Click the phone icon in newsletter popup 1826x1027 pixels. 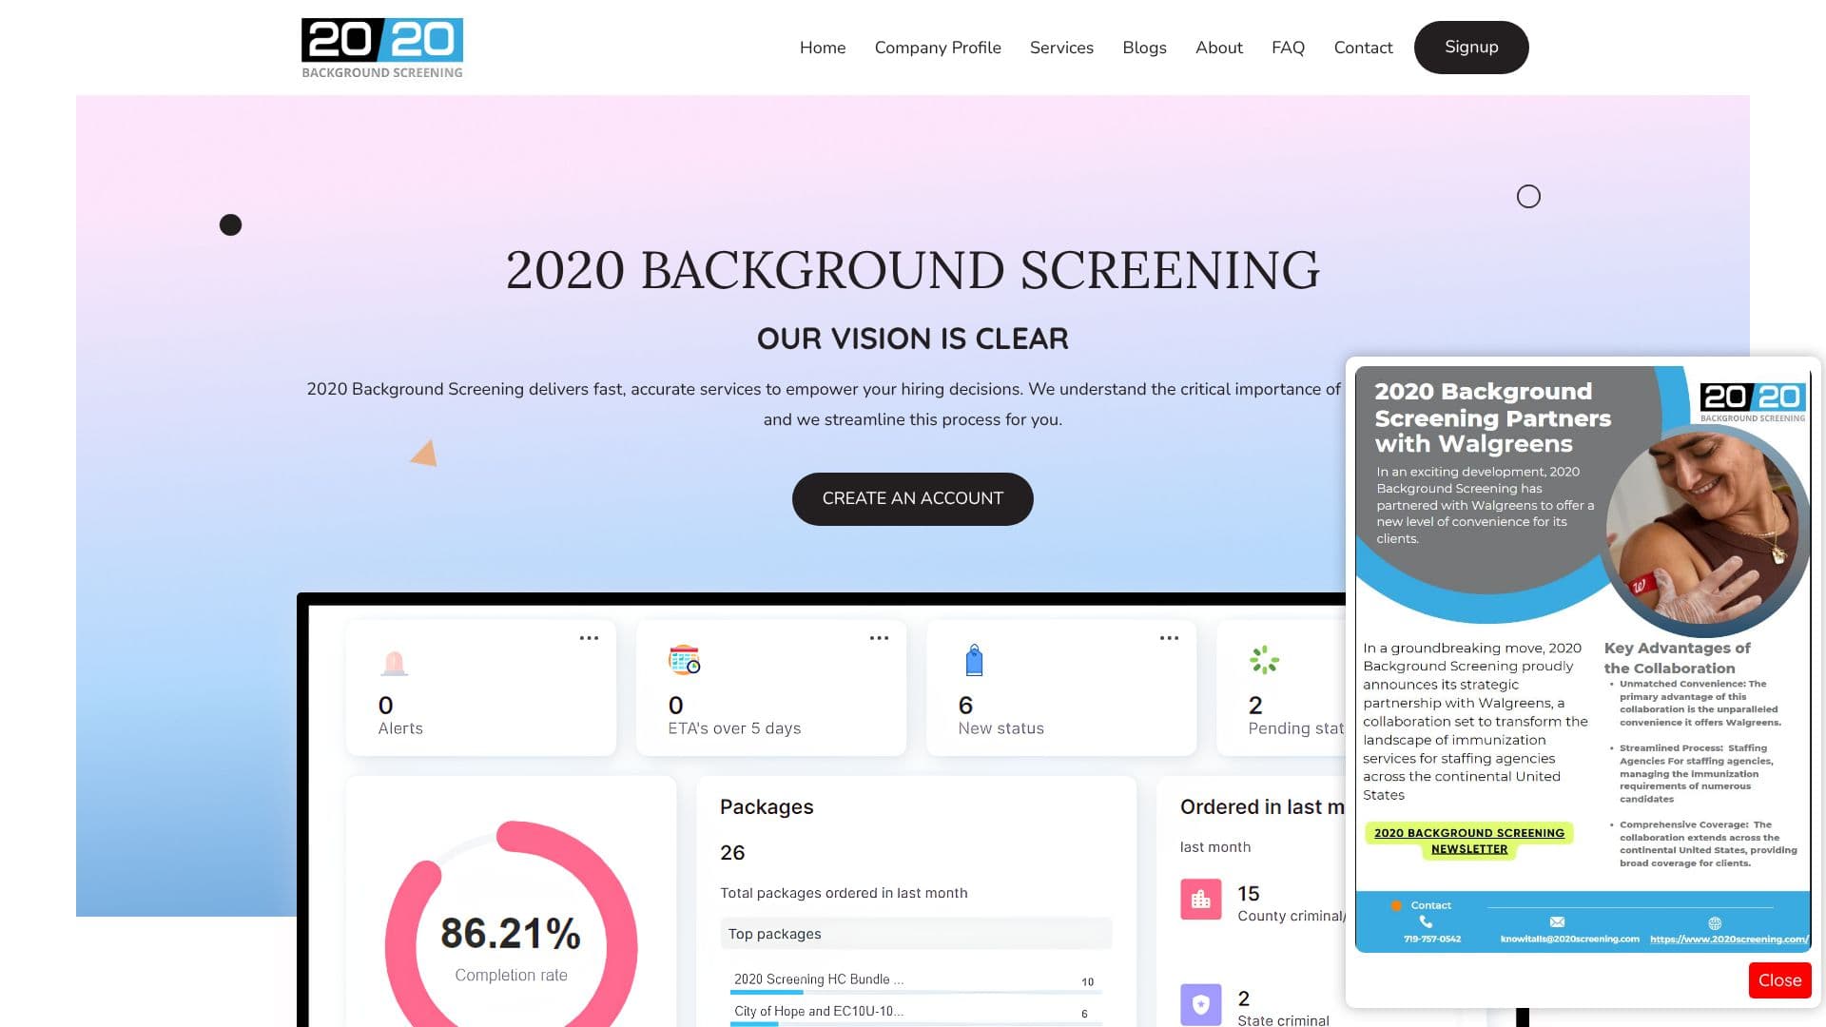(x=1425, y=921)
